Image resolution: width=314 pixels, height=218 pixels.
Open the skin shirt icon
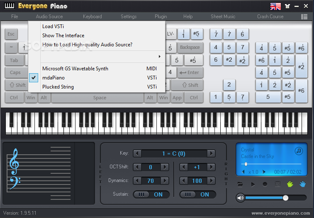click(x=287, y=6)
